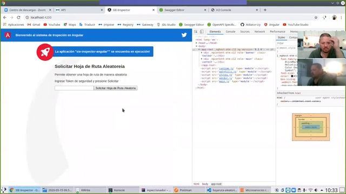Click the box model diagram content area
The height and width of the screenshot is (194, 346).
pyautogui.click(x=311, y=127)
